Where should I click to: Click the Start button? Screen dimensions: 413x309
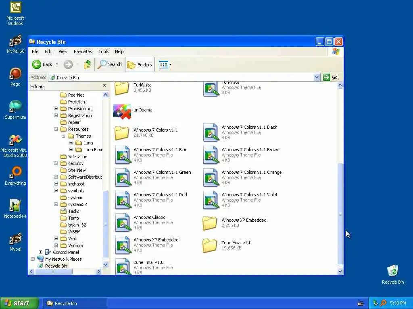point(19,303)
